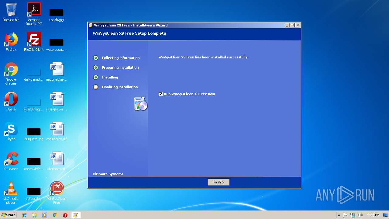Launch CCleaner desktop shortcut
This screenshot has height=219, width=389.
(11, 161)
